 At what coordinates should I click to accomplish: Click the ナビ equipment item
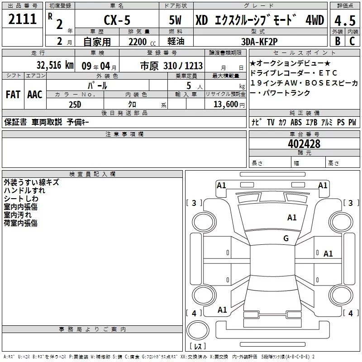[257, 122]
